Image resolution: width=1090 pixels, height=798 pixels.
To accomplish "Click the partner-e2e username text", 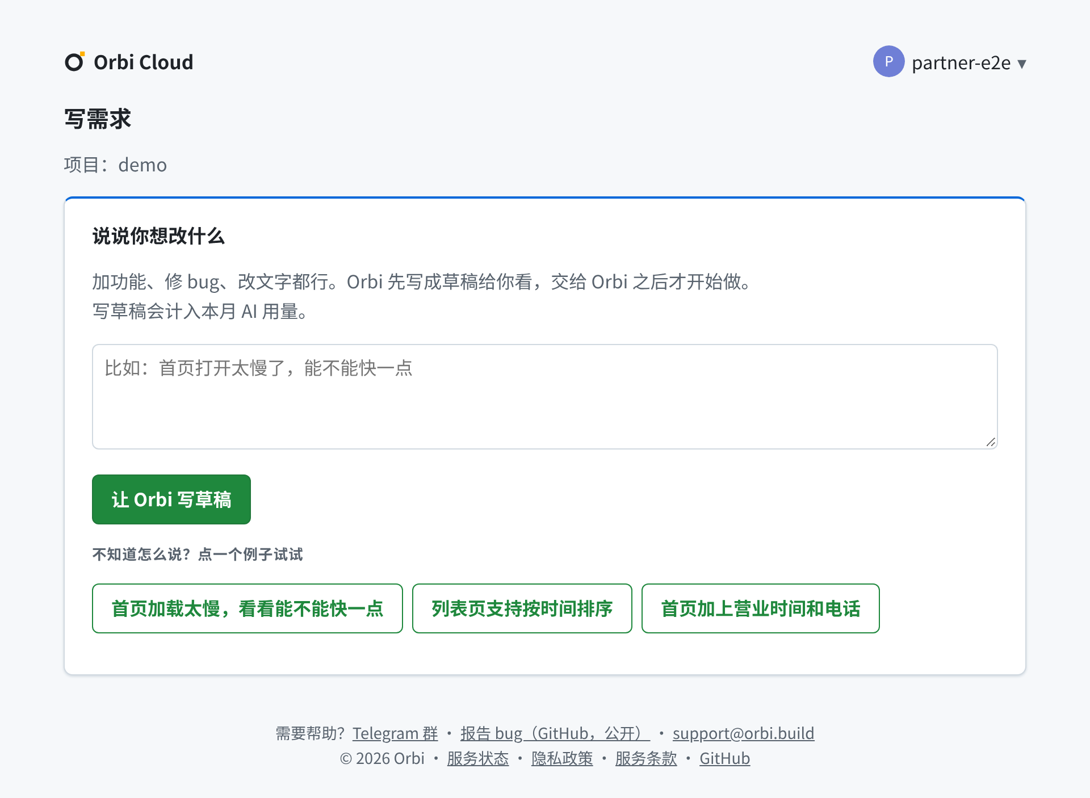I will (x=961, y=62).
